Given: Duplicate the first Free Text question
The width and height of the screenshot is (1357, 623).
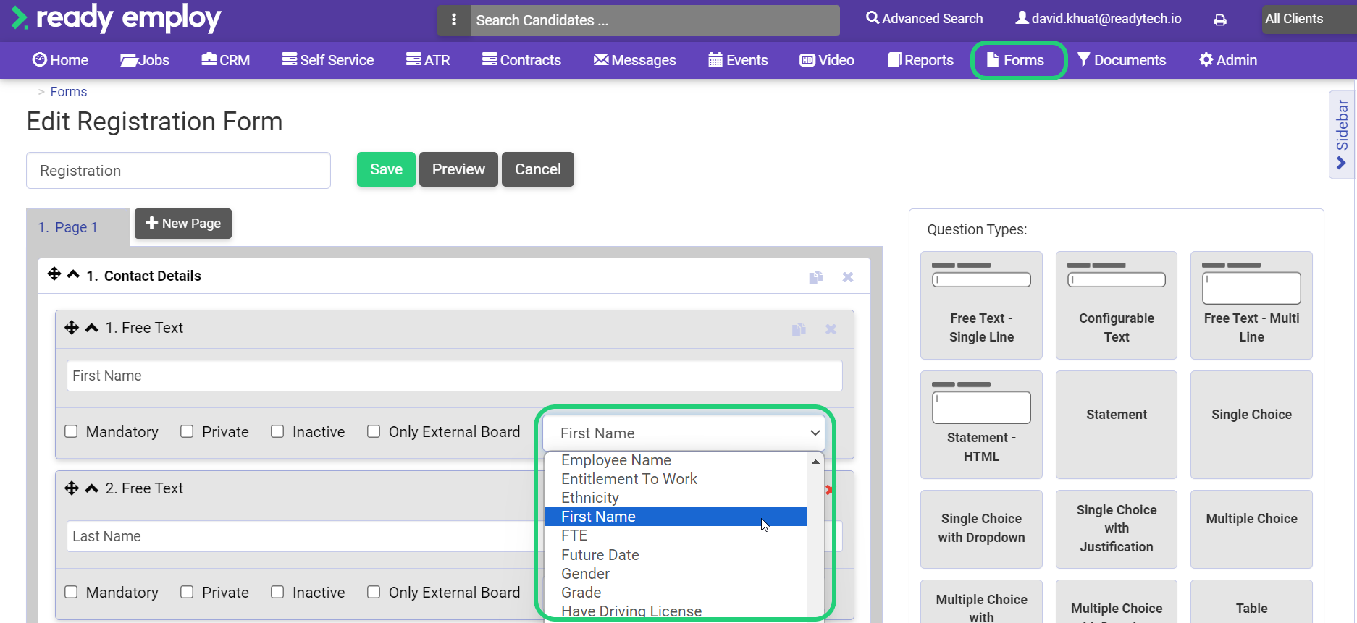Looking at the screenshot, I should point(799,329).
